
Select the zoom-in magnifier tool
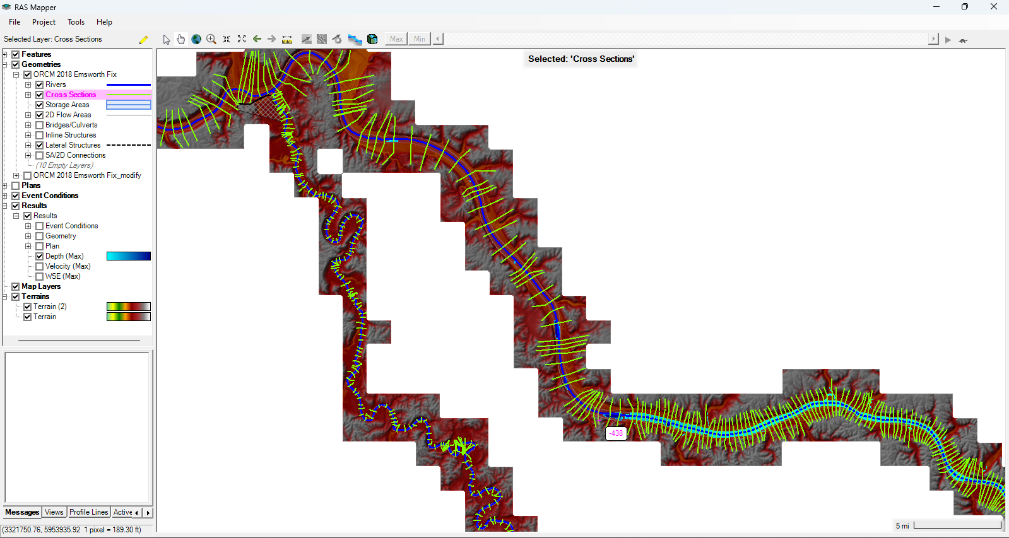[211, 39]
